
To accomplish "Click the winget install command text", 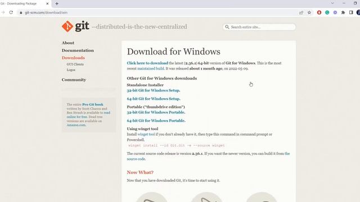I will point(176,145).
